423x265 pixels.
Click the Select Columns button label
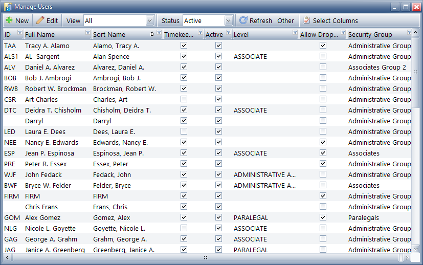pyautogui.click(x=336, y=21)
